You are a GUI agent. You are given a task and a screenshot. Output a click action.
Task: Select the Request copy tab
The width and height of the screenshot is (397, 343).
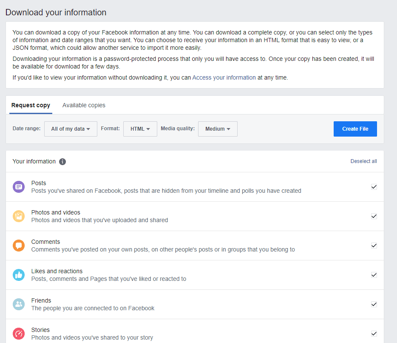[31, 105]
